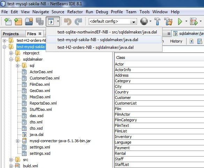Select dto.xml in the file tree
204x168 pixels.
point(36,122)
